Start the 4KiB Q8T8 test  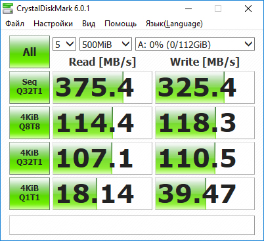pyautogui.click(x=30, y=123)
